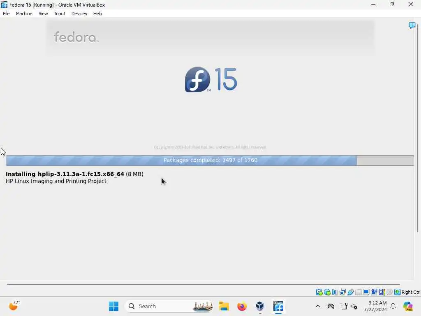Restore down the VirtualBox window
Screen dimensions: 421x316
[x=392, y=5]
